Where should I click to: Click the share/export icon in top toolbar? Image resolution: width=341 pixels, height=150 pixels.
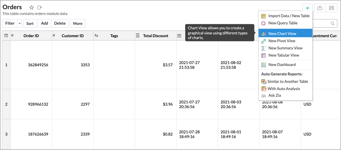[320, 8]
